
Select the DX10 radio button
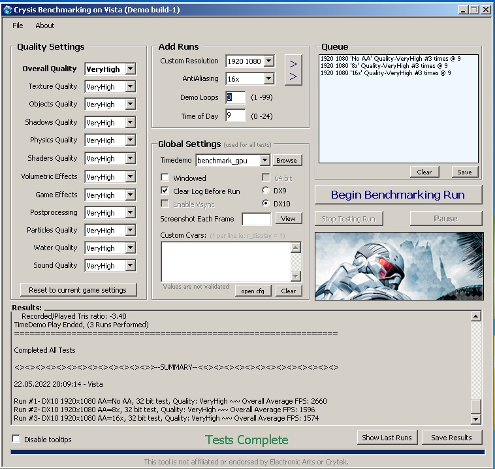tap(266, 203)
